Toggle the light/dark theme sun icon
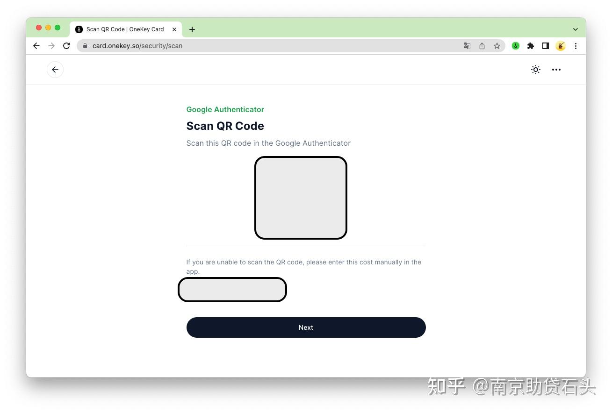This screenshot has width=612, height=412. pyautogui.click(x=536, y=70)
